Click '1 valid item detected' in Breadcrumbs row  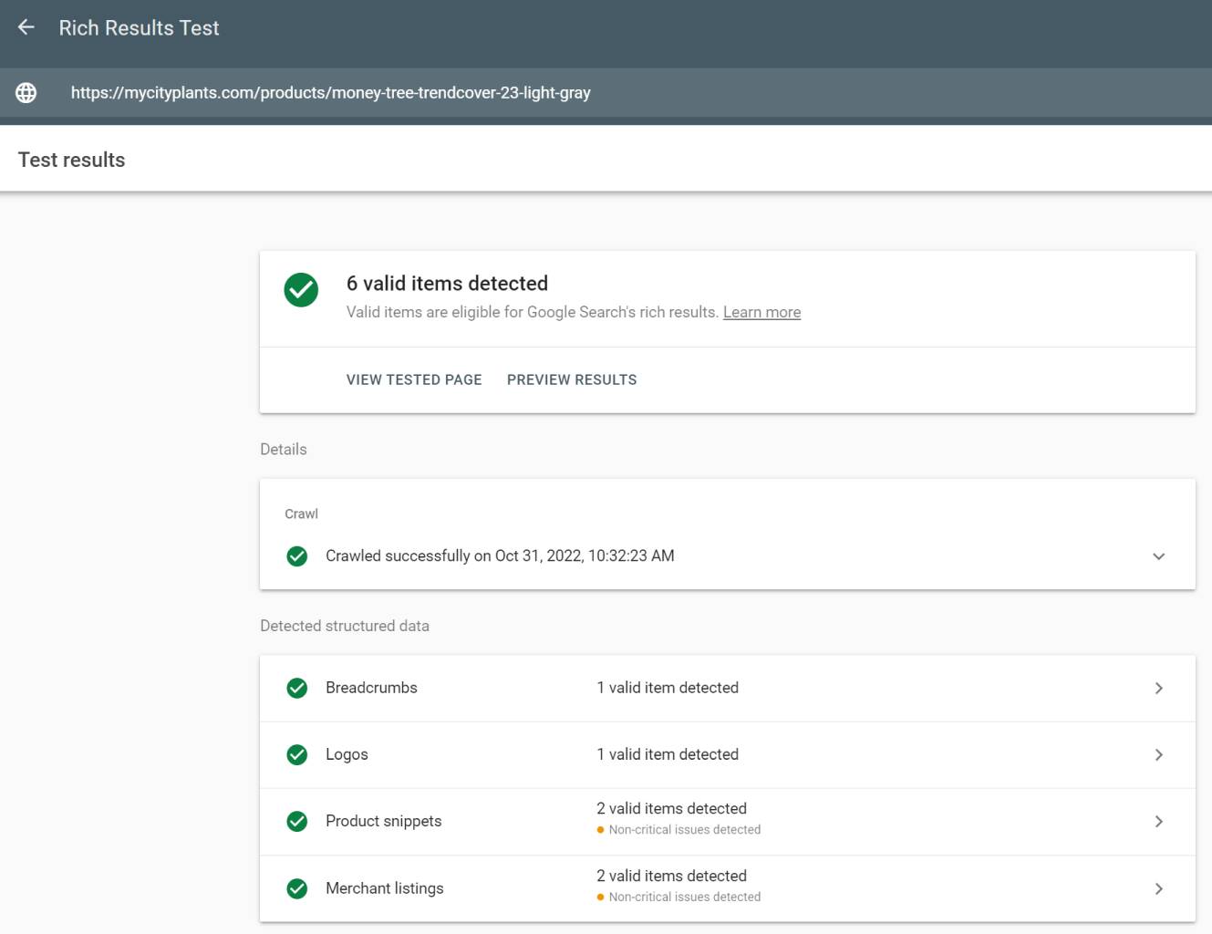(x=668, y=688)
